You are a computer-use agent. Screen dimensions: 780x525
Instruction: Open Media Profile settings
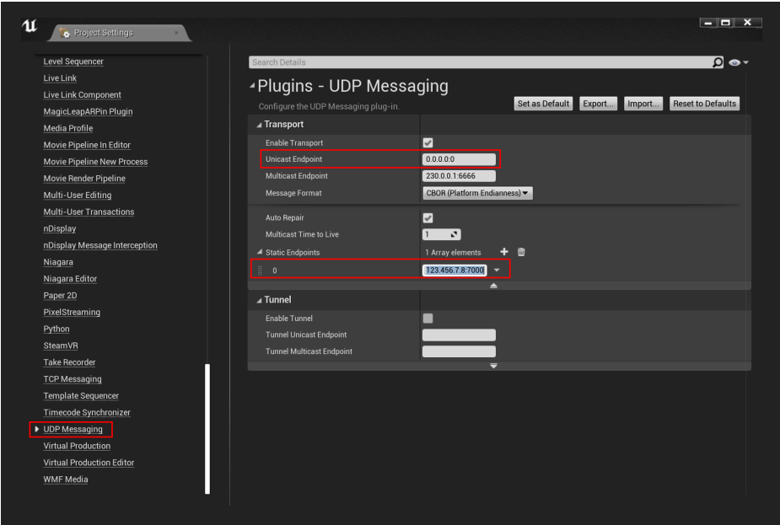68,128
